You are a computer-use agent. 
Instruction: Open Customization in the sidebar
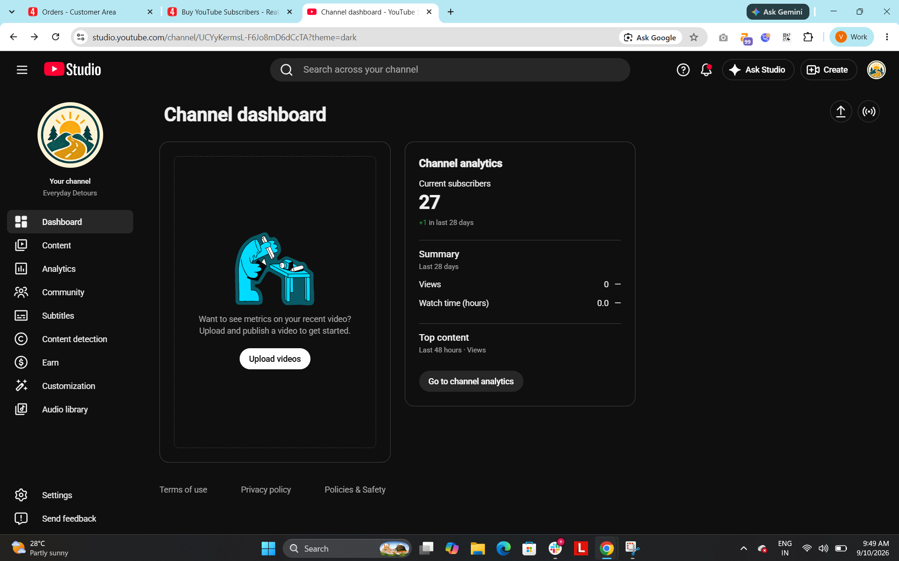coord(70,386)
